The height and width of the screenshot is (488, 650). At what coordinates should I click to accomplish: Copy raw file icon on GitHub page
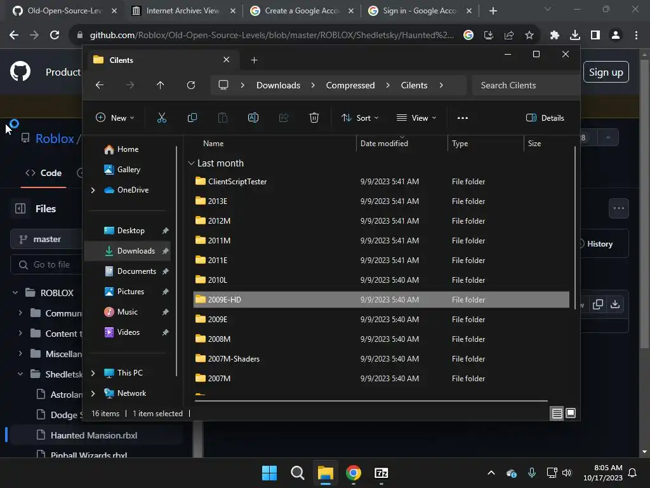597,304
